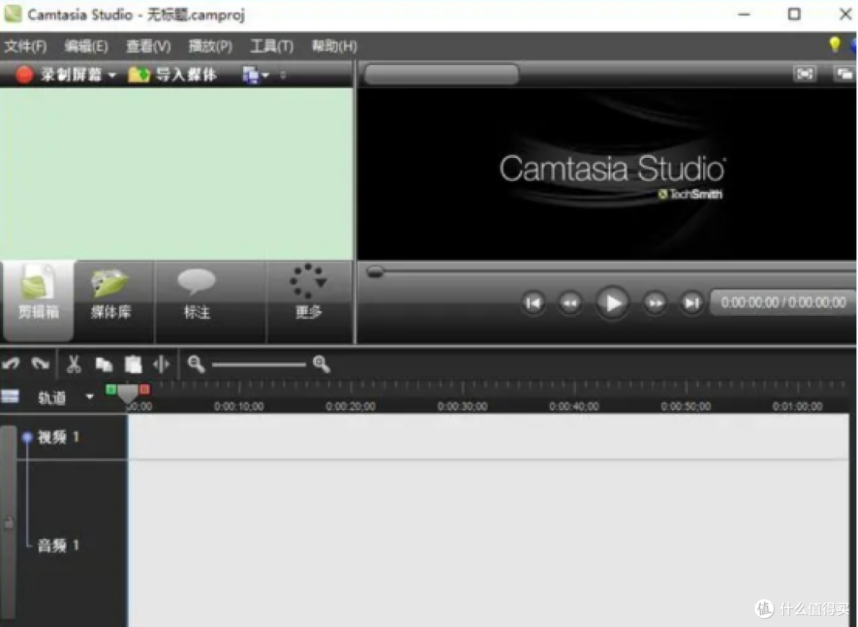Open the 工具(T) menu
858x627 pixels.
(272, 47)
